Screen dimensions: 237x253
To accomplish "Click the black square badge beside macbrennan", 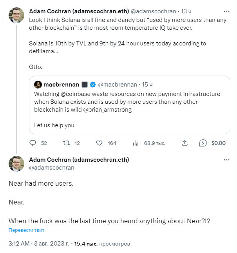I will point(85,85).
